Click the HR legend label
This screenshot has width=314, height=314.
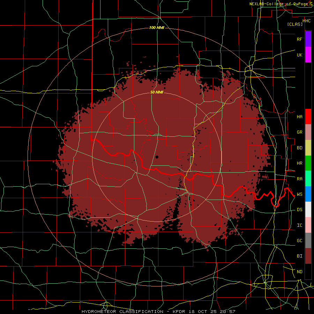[299, 163]
